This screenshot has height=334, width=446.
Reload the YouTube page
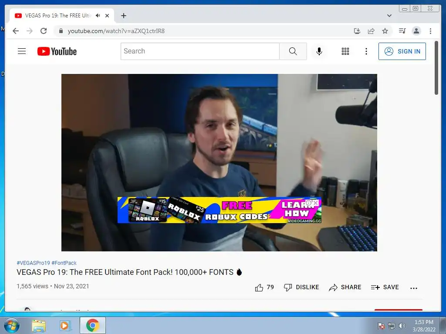[x=44, y=31]
